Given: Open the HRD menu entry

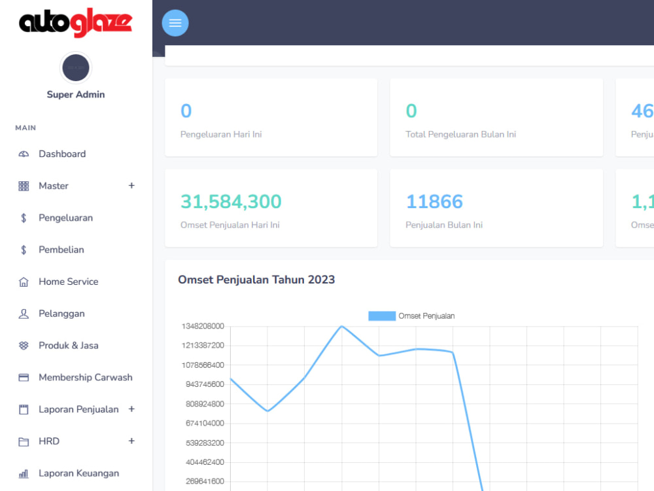Looking at the screenshot, I should [x=49, y=441].
